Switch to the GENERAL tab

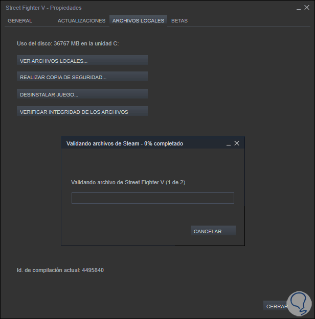coord(20,21)
